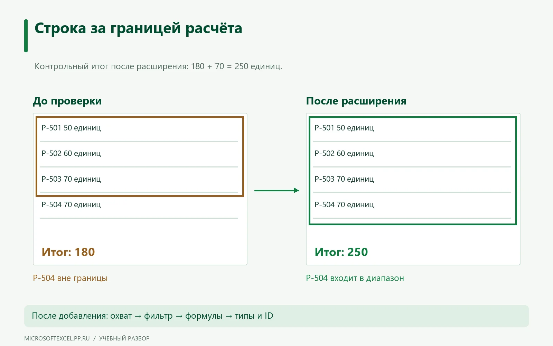Click the subtitle line 'Контрольный итог после расширения'
Image resolution: width=553 pixels, height=346 pixels.
pos(158,66)
